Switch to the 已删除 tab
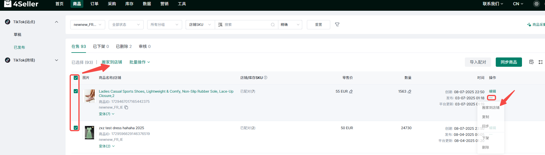 [124, 46]
